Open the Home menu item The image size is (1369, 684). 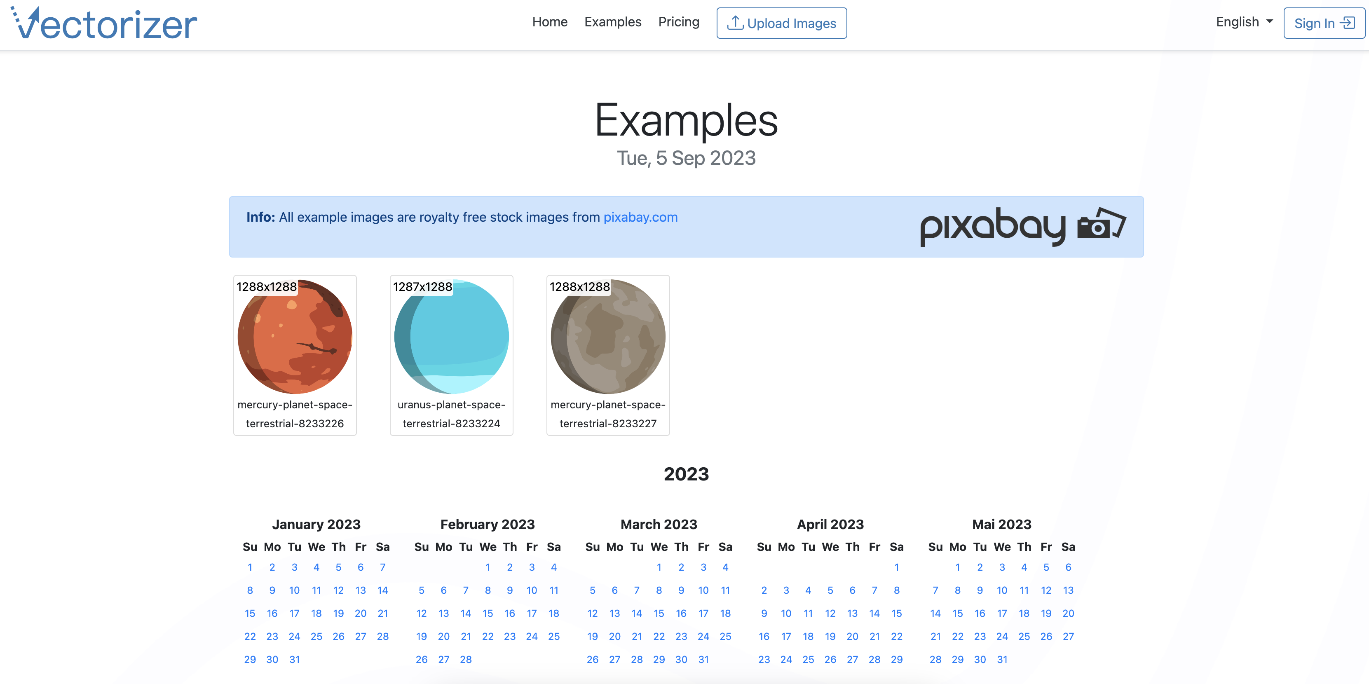pyautogui.click(x=549, y=22)
